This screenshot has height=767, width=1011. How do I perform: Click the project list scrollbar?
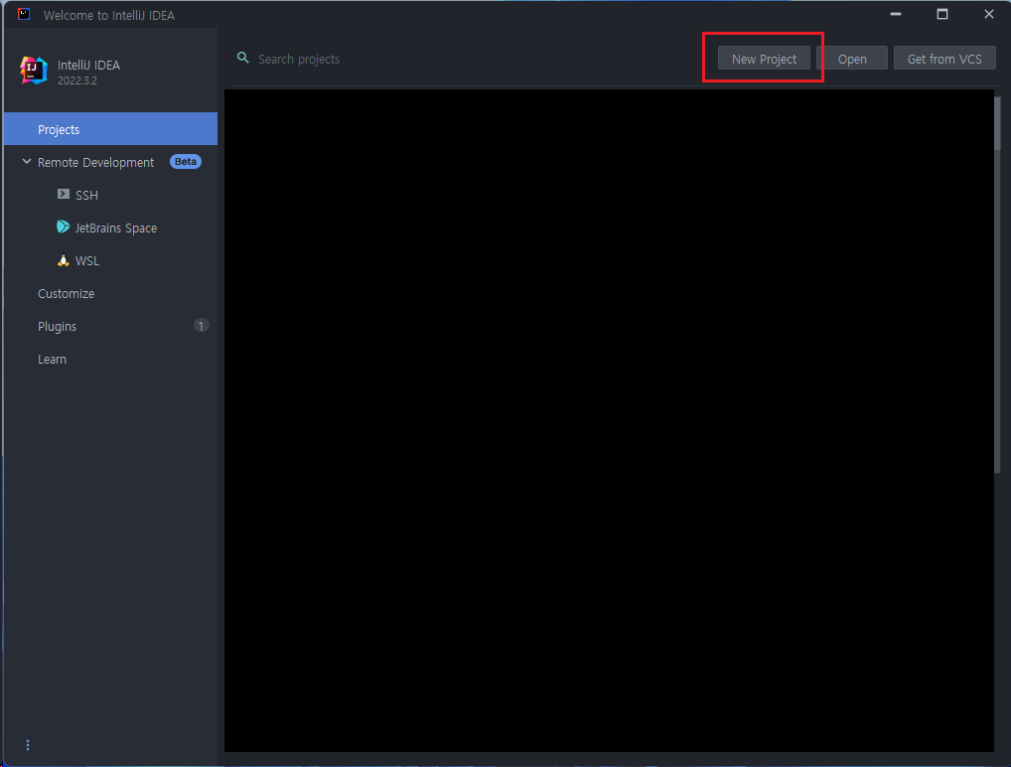[998, 124]
